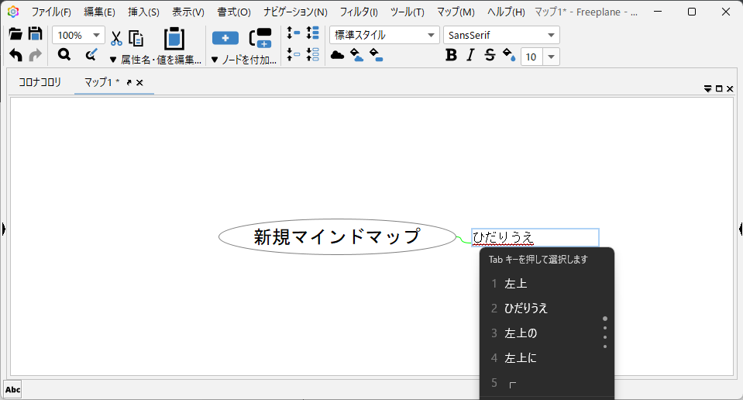
Task: Open the 書式(O) menu
Action: tap(234, 12)
